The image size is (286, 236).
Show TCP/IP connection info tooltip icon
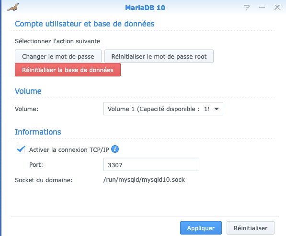115,149
